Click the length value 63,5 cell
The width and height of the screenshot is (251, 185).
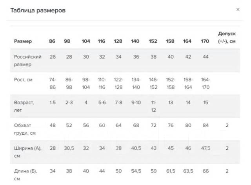click(x=187, y=170)
